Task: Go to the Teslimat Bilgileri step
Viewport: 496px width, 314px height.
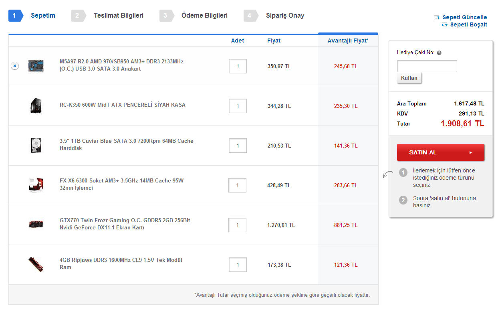Action: click(x=118, y=16)
